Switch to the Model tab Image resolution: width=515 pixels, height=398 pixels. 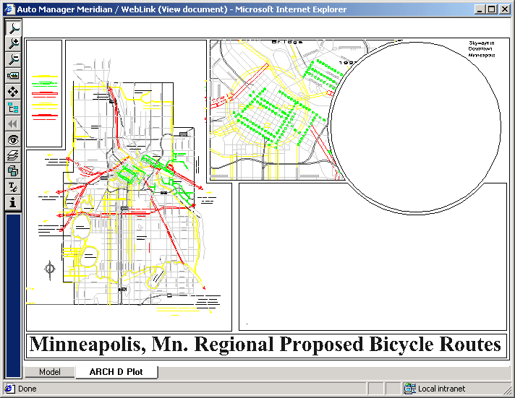(x=50, y=372)
